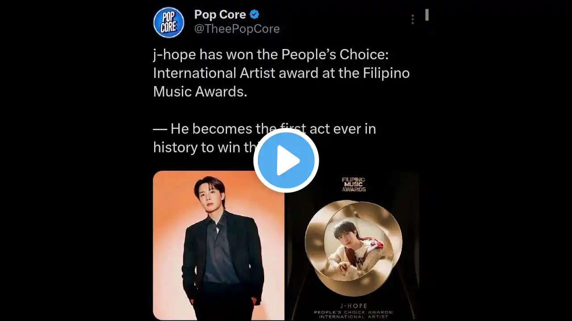Click the Filipino Music Awards logo on the poster
The image size is (572, 321).
point(354,185)
